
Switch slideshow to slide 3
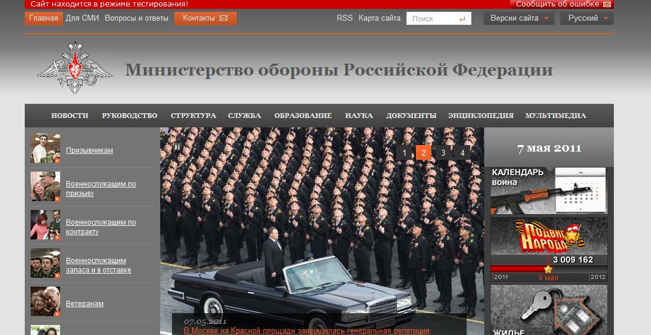443,153
